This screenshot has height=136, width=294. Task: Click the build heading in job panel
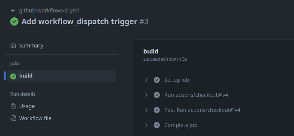click(151, 51)
